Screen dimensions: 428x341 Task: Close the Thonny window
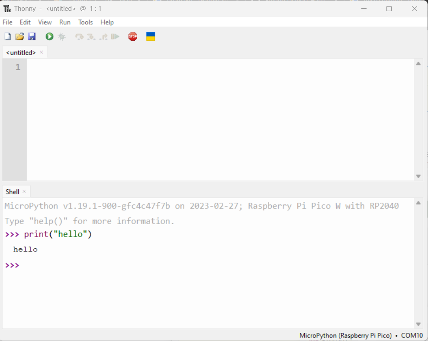414,9
